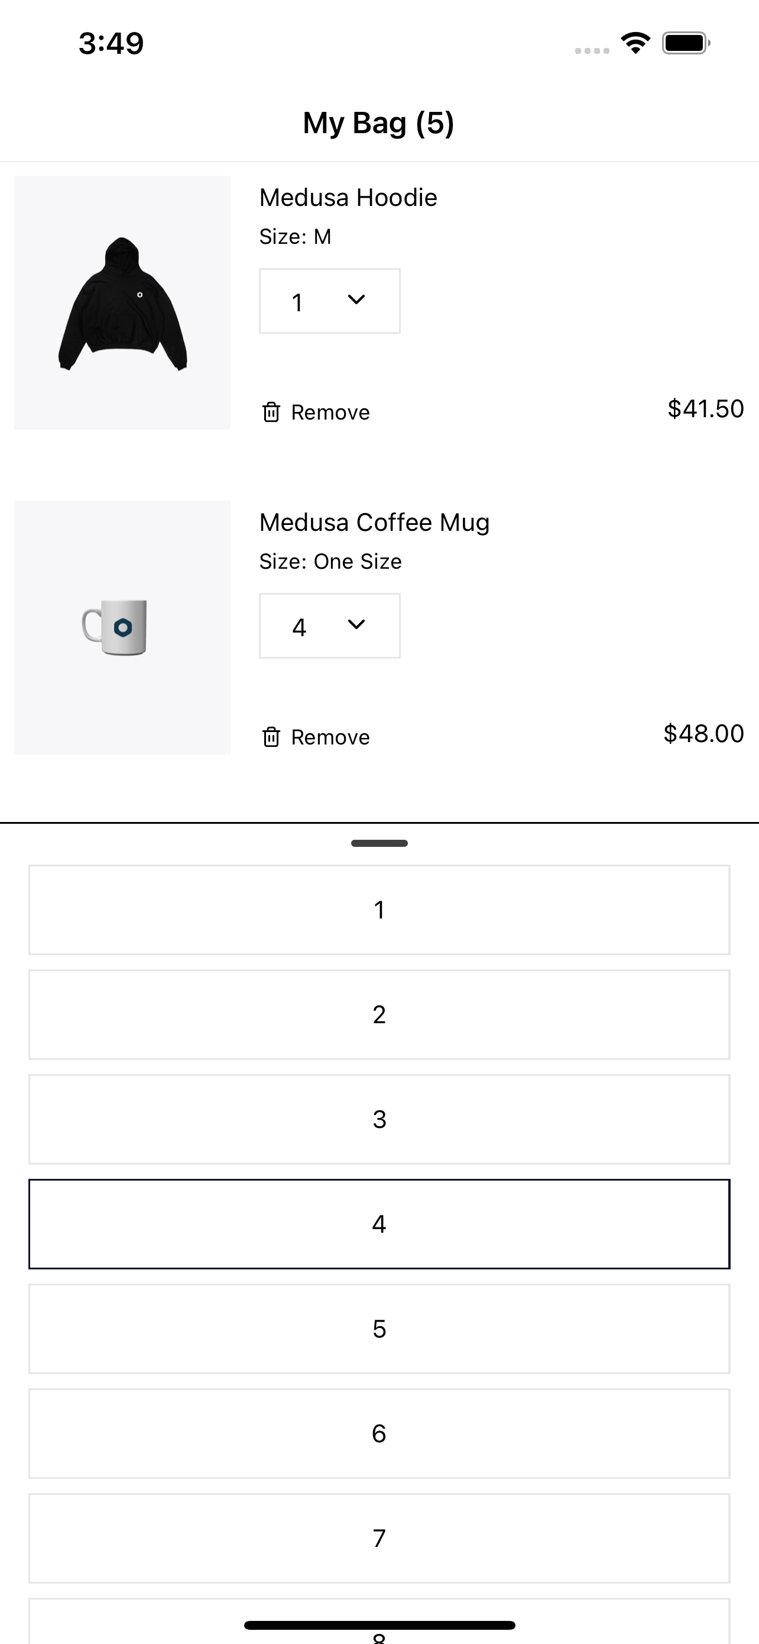The width and height of the screenshot is (759, 1644).
Task: Open the Medusa Hoodie quantity dropdown
Action: [329, 301]
